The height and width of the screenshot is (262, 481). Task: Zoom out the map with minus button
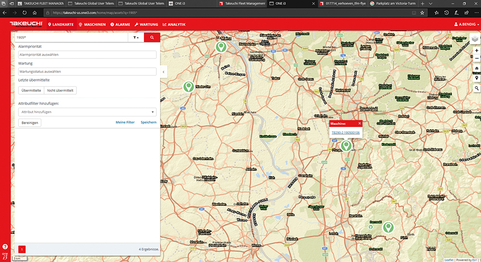(477, 59)
